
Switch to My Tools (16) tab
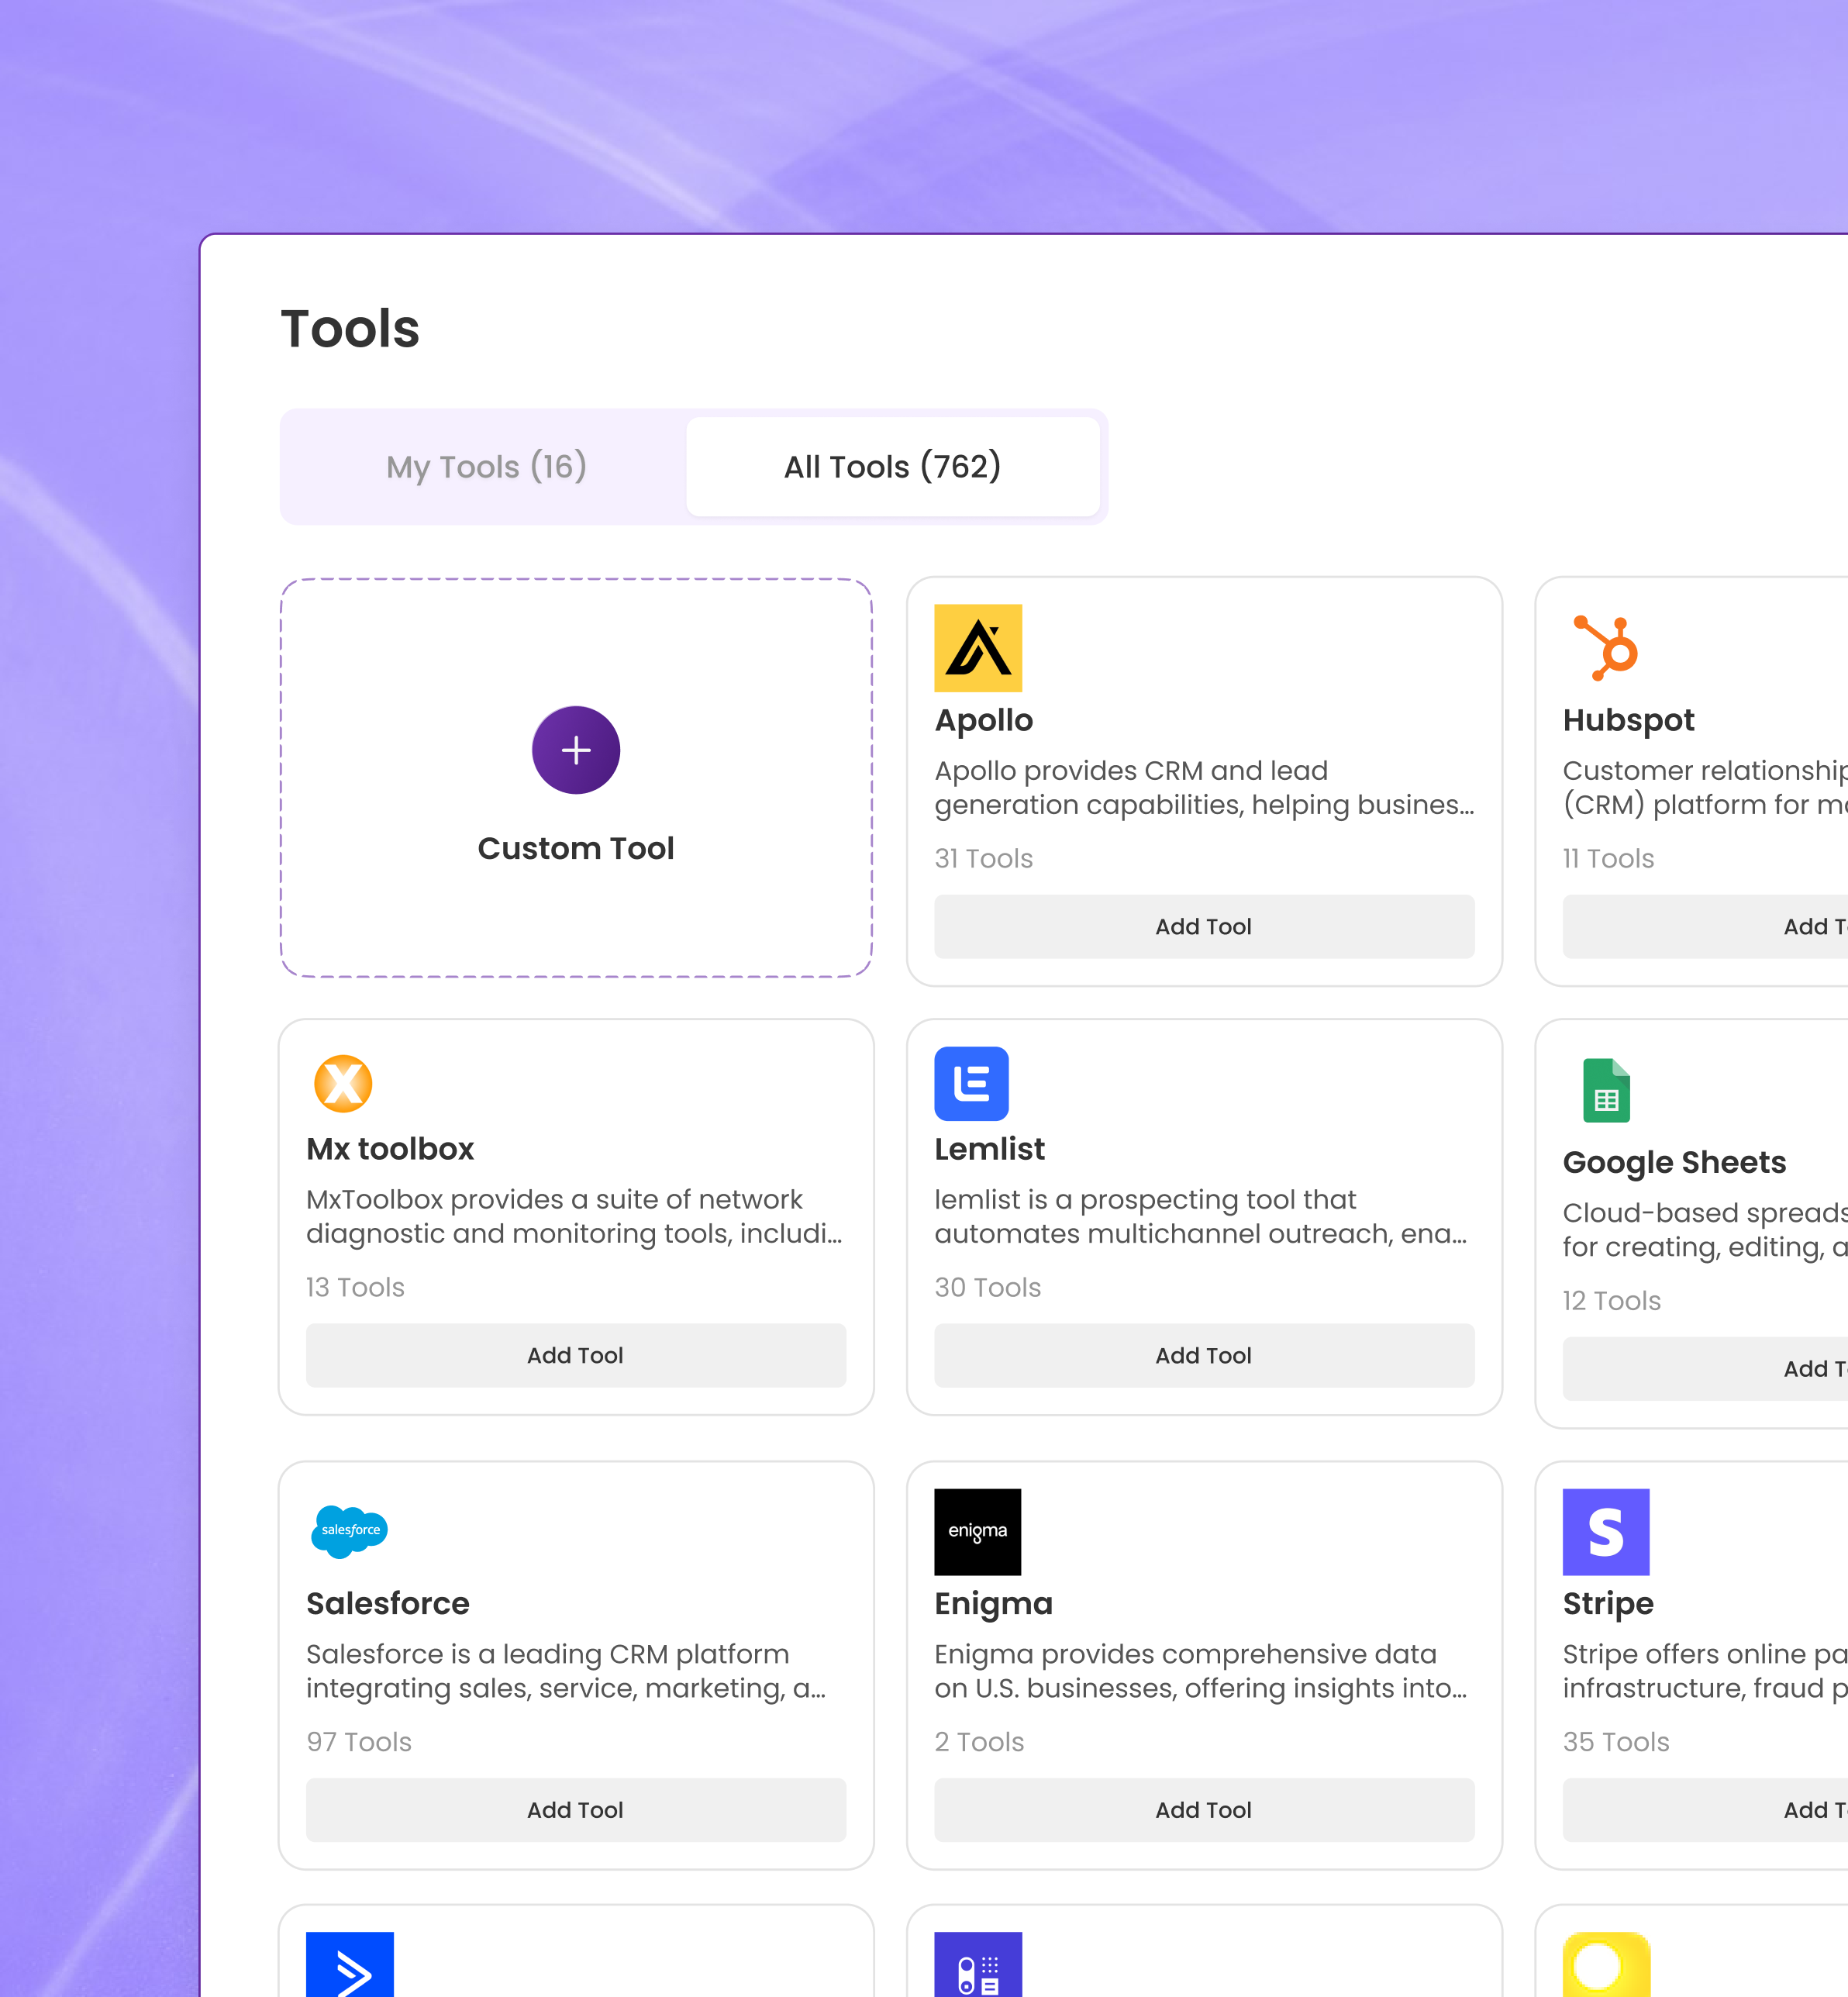pyautogui.click(x=486, y=466)
